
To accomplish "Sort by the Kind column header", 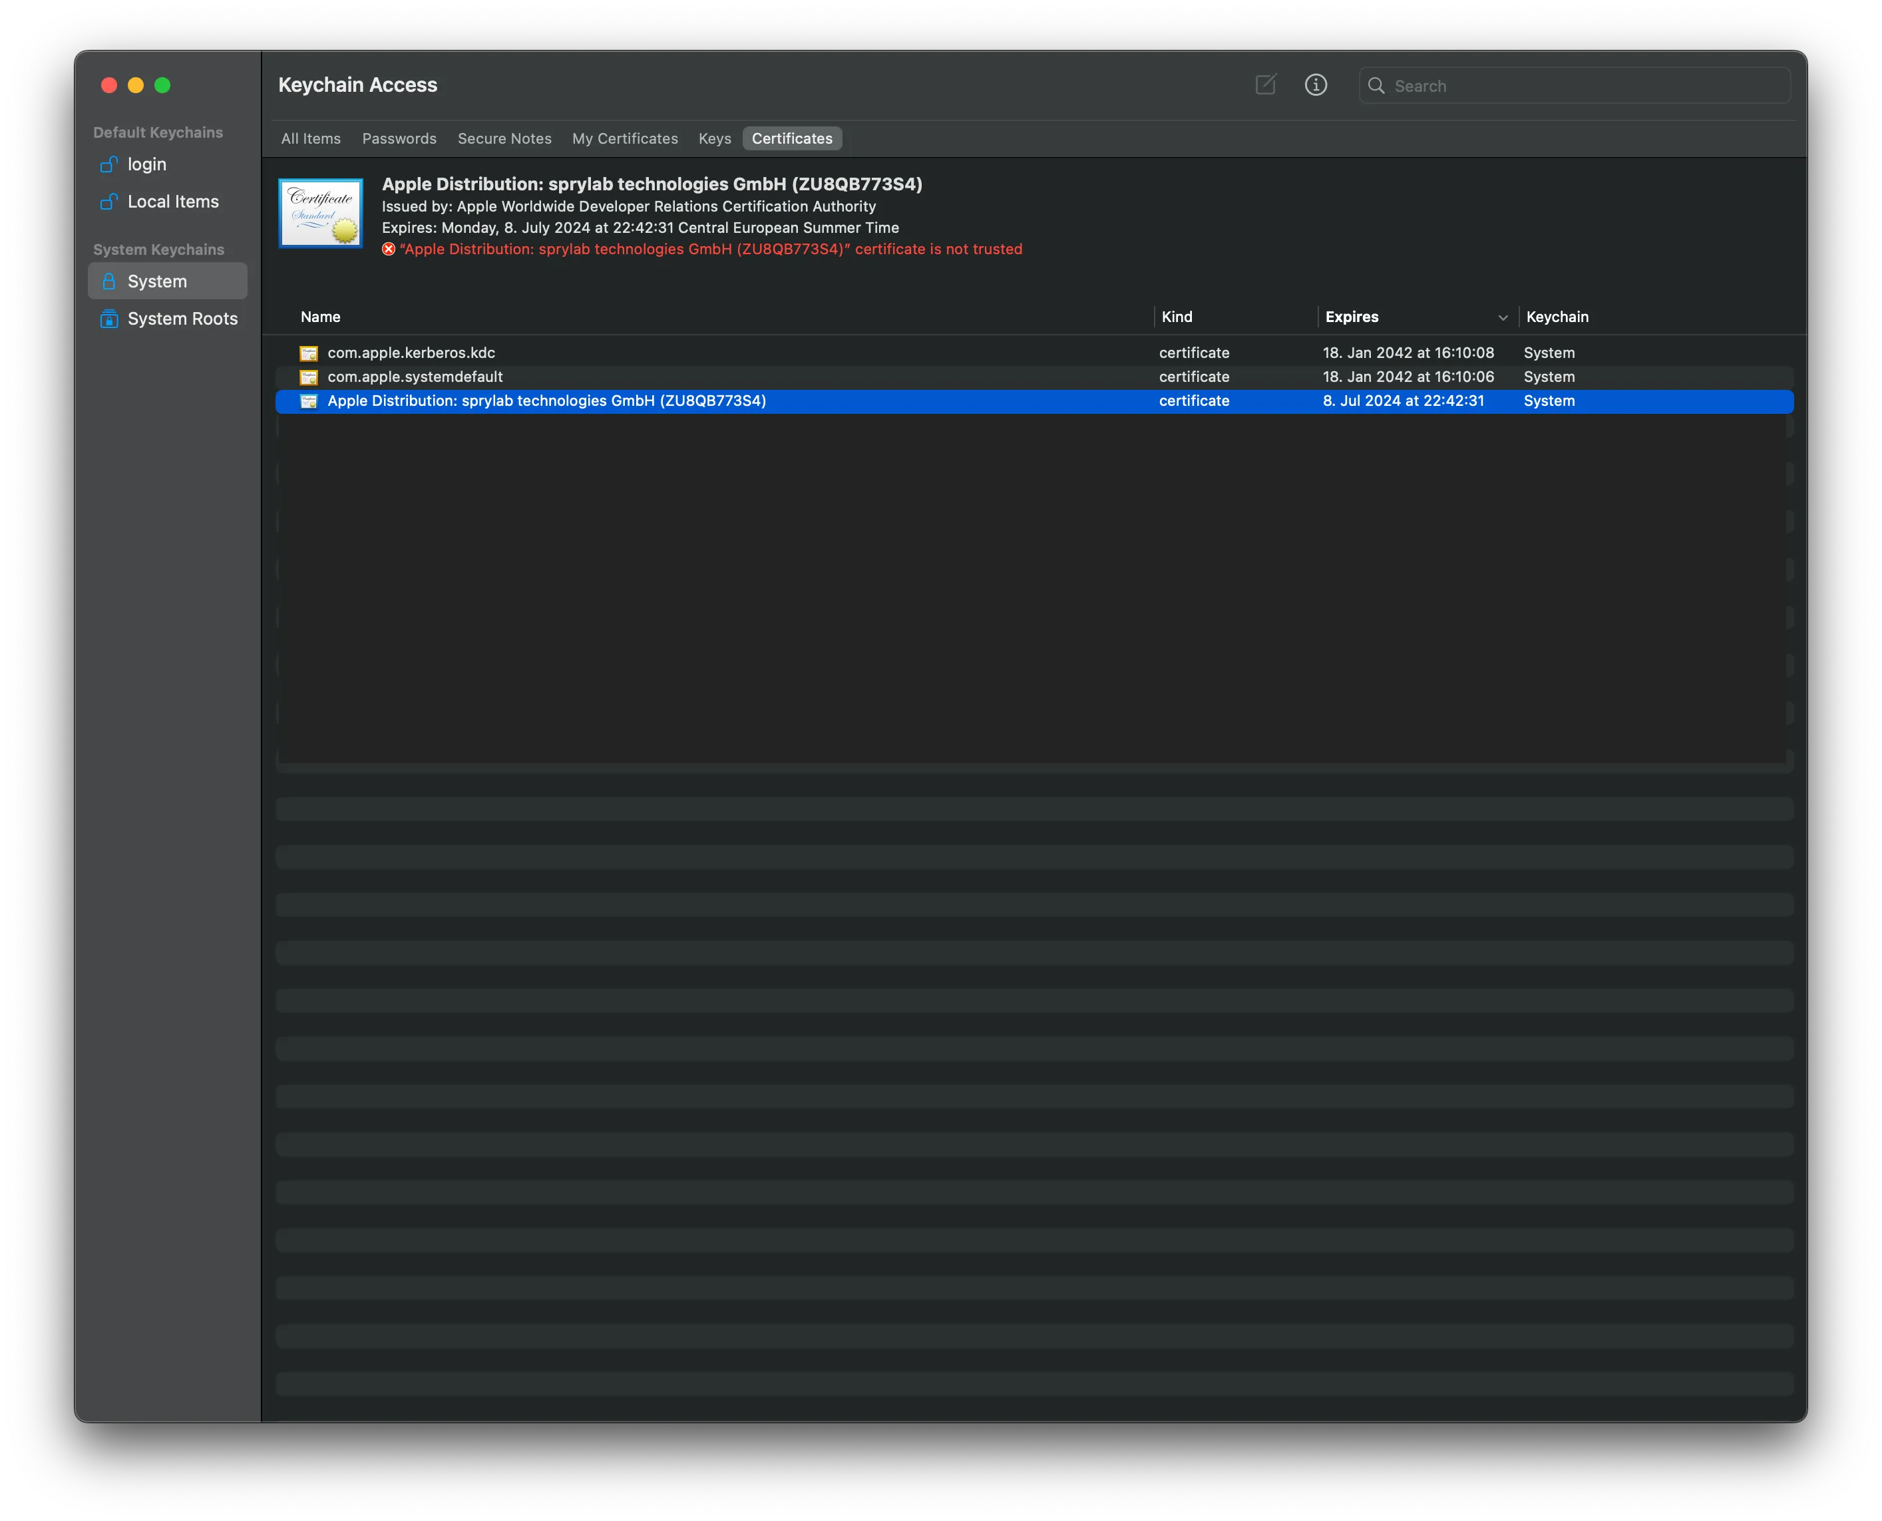I will pyautogui.click(x=1177, y=317).
